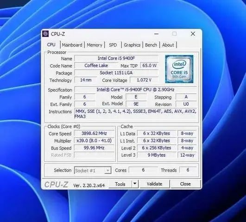Click the L1 Inst. '8-way' value
The height and width of the screenshot is (222, 246).
187,141
